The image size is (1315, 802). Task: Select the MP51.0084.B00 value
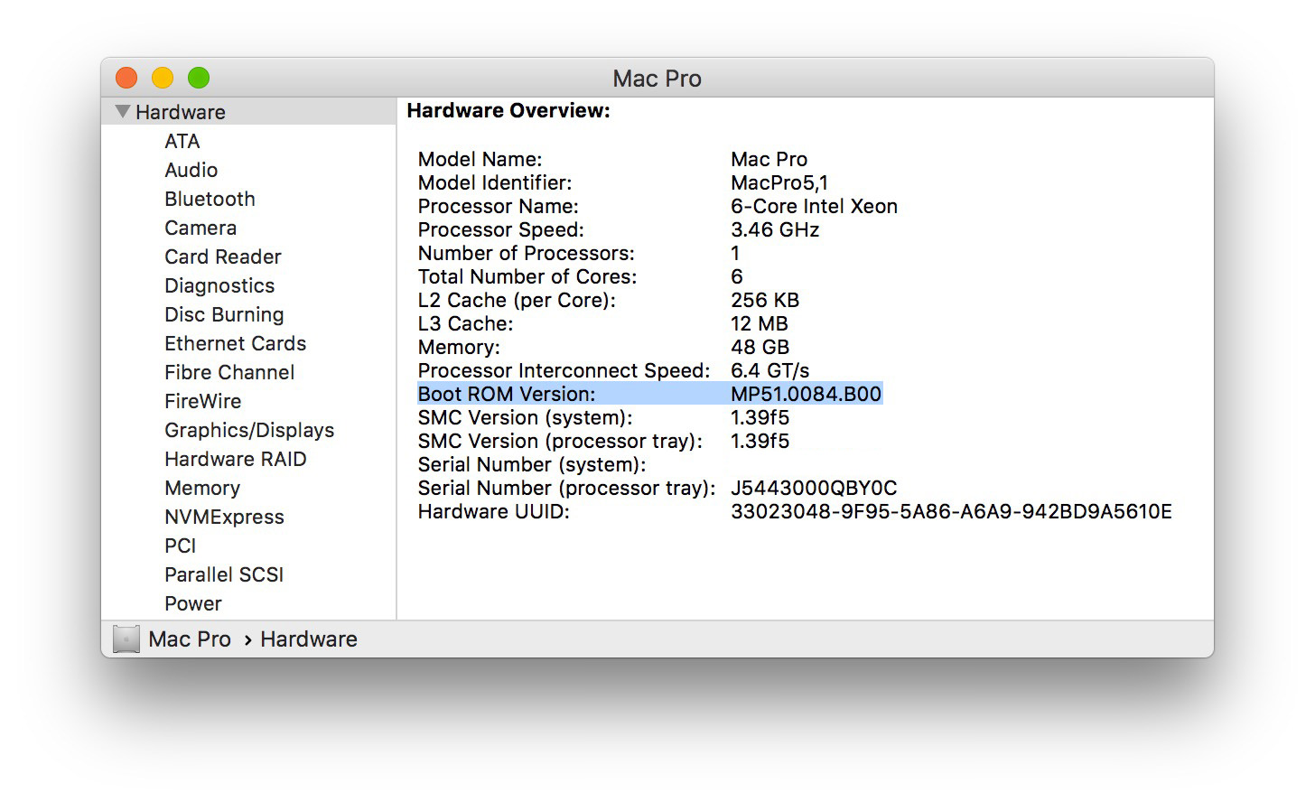pos(807,394)
